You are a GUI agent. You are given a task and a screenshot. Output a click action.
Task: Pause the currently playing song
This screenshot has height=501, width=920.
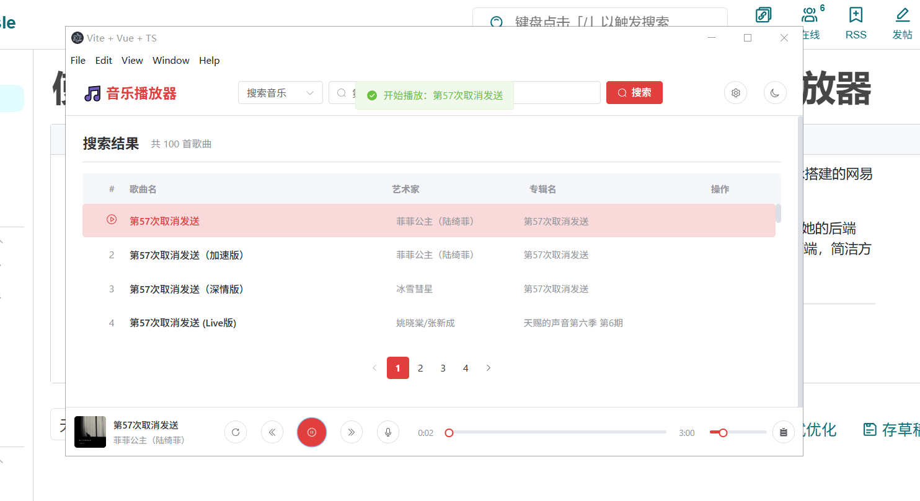coord(311,432)
